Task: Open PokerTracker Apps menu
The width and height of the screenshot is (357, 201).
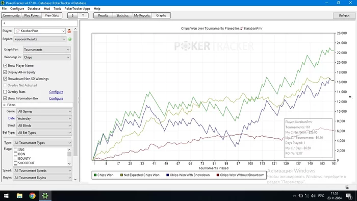Action: click(x=78, y=9)
